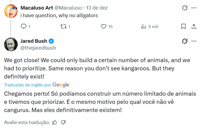Rate the translation thumbs down
This screenshot has width=200, height=130.
coord(63,122)
